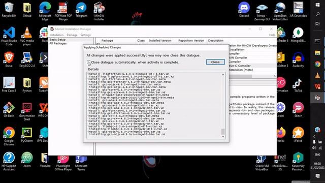Open Atom editor icon
The image size is (325, 183).
(x=27, y=160)
